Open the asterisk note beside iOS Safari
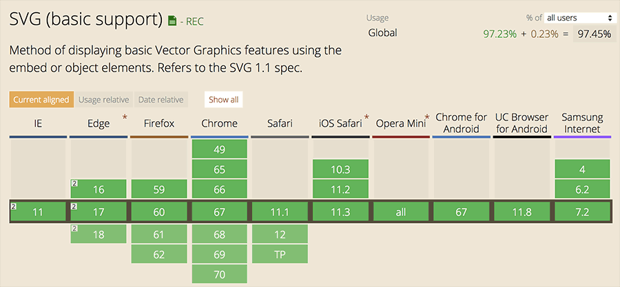Image resolution: width=620 pixels, height=287 pixels. (x=366, y=118)
